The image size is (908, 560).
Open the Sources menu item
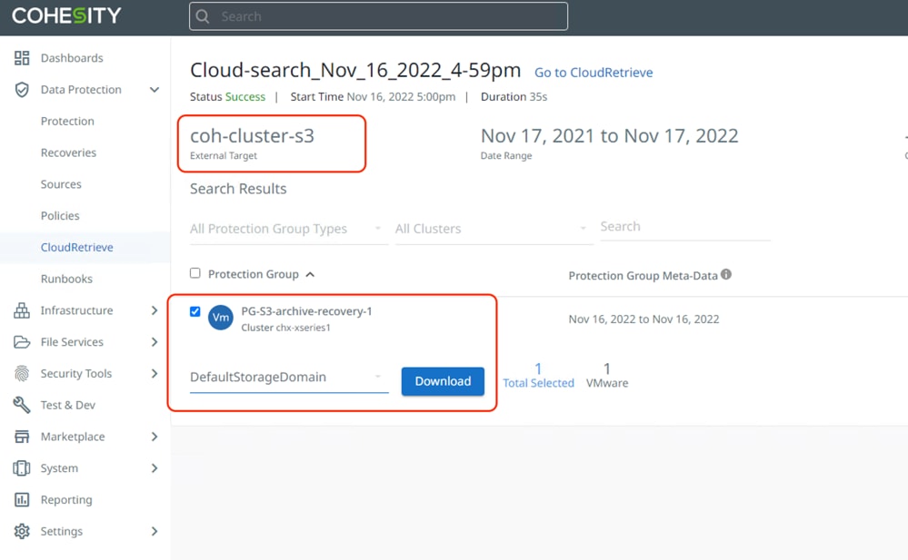click(61, 184)
